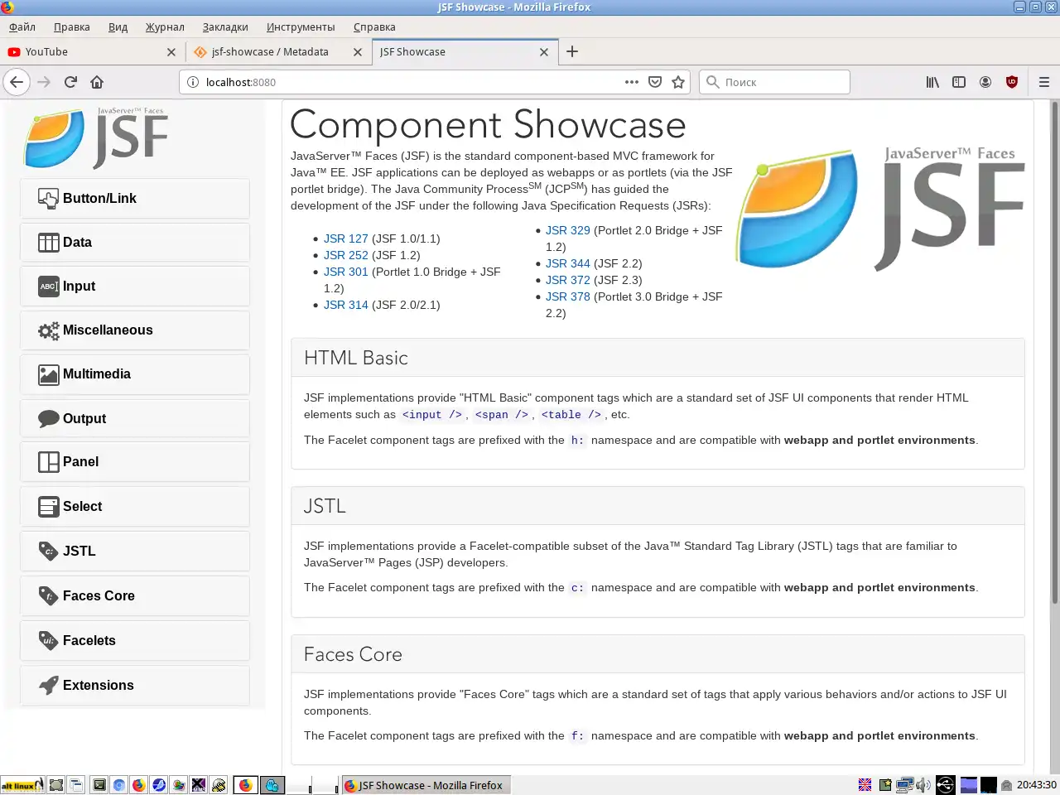The height and width of the screenshot is (795, 1060).
Task: Expand the Multimedia category
Action: point(135,374)
